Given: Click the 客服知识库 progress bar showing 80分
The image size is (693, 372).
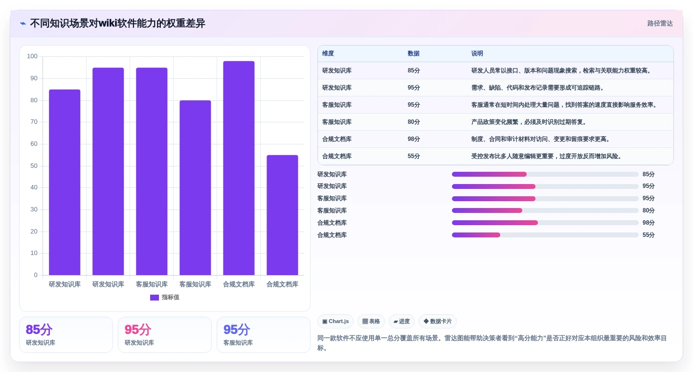Looking at the screenshot, I should (x=545, y=210).
